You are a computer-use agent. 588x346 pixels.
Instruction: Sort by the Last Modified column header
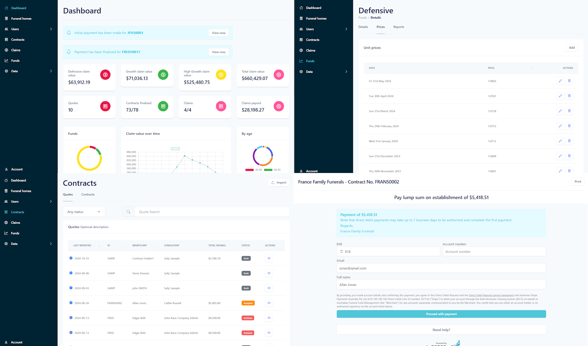coord(82,245)
